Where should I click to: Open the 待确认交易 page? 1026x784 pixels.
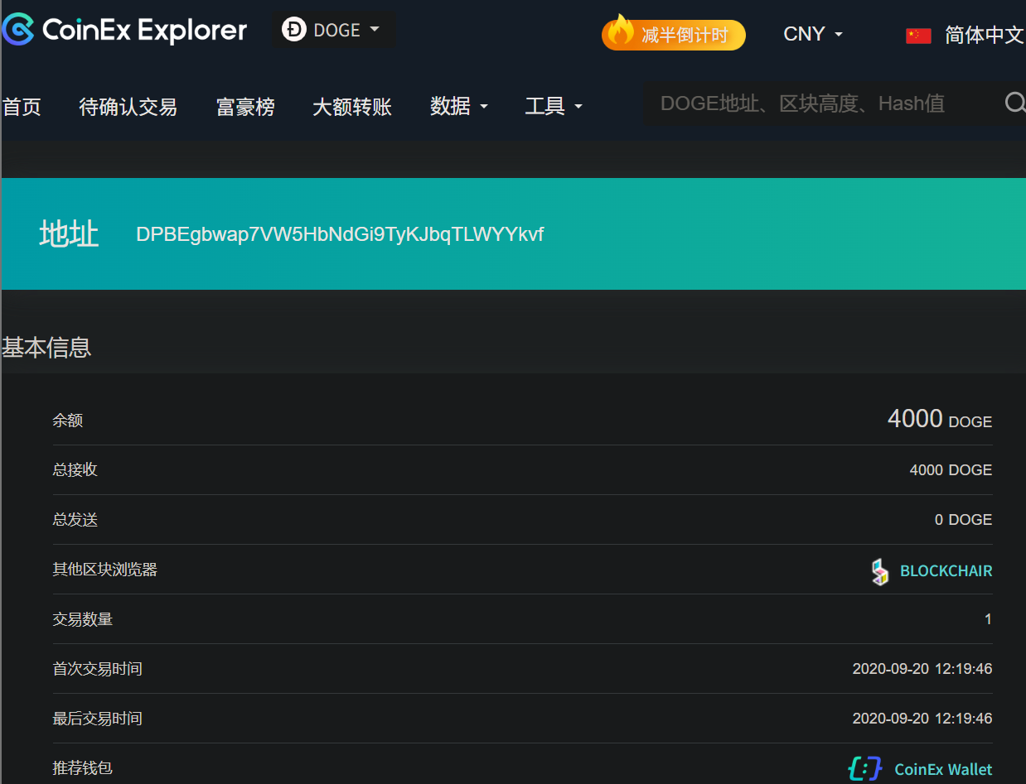[128, 106]
